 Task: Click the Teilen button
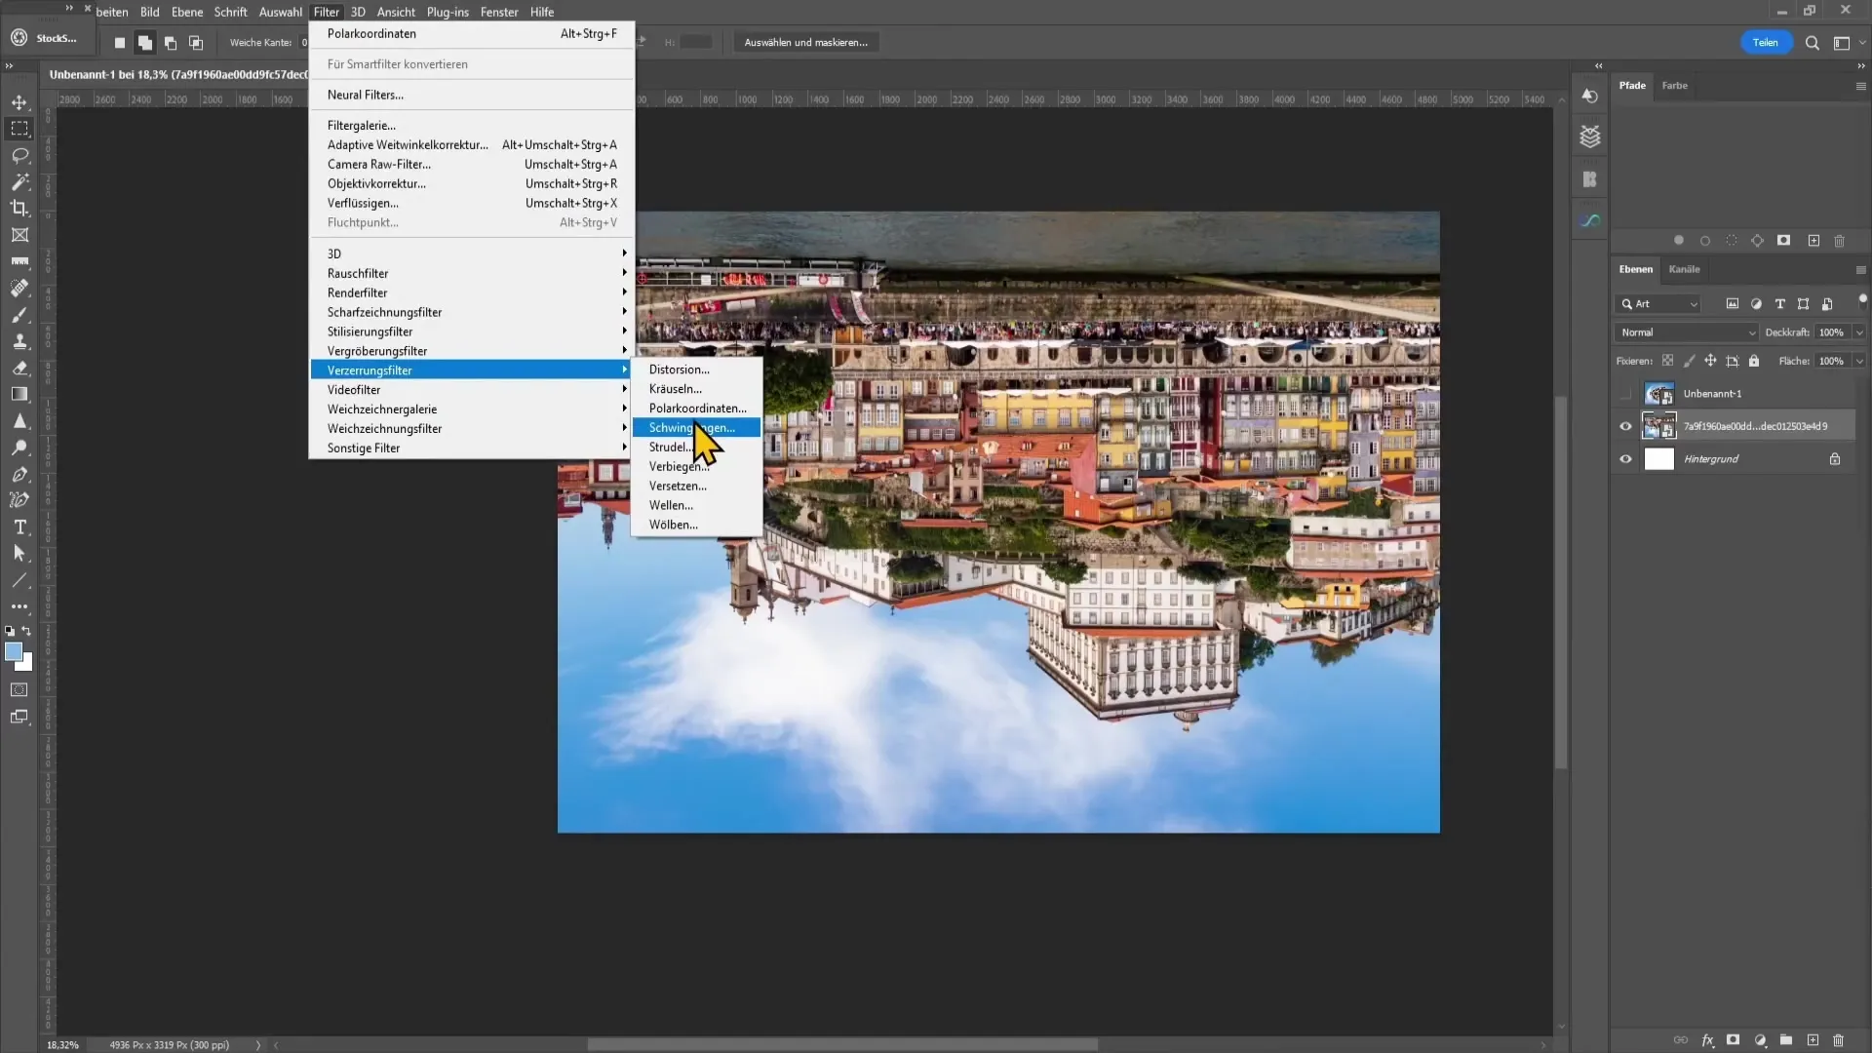point(1766,43)
